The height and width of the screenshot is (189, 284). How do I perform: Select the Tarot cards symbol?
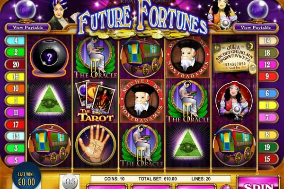tap(96, 101)
